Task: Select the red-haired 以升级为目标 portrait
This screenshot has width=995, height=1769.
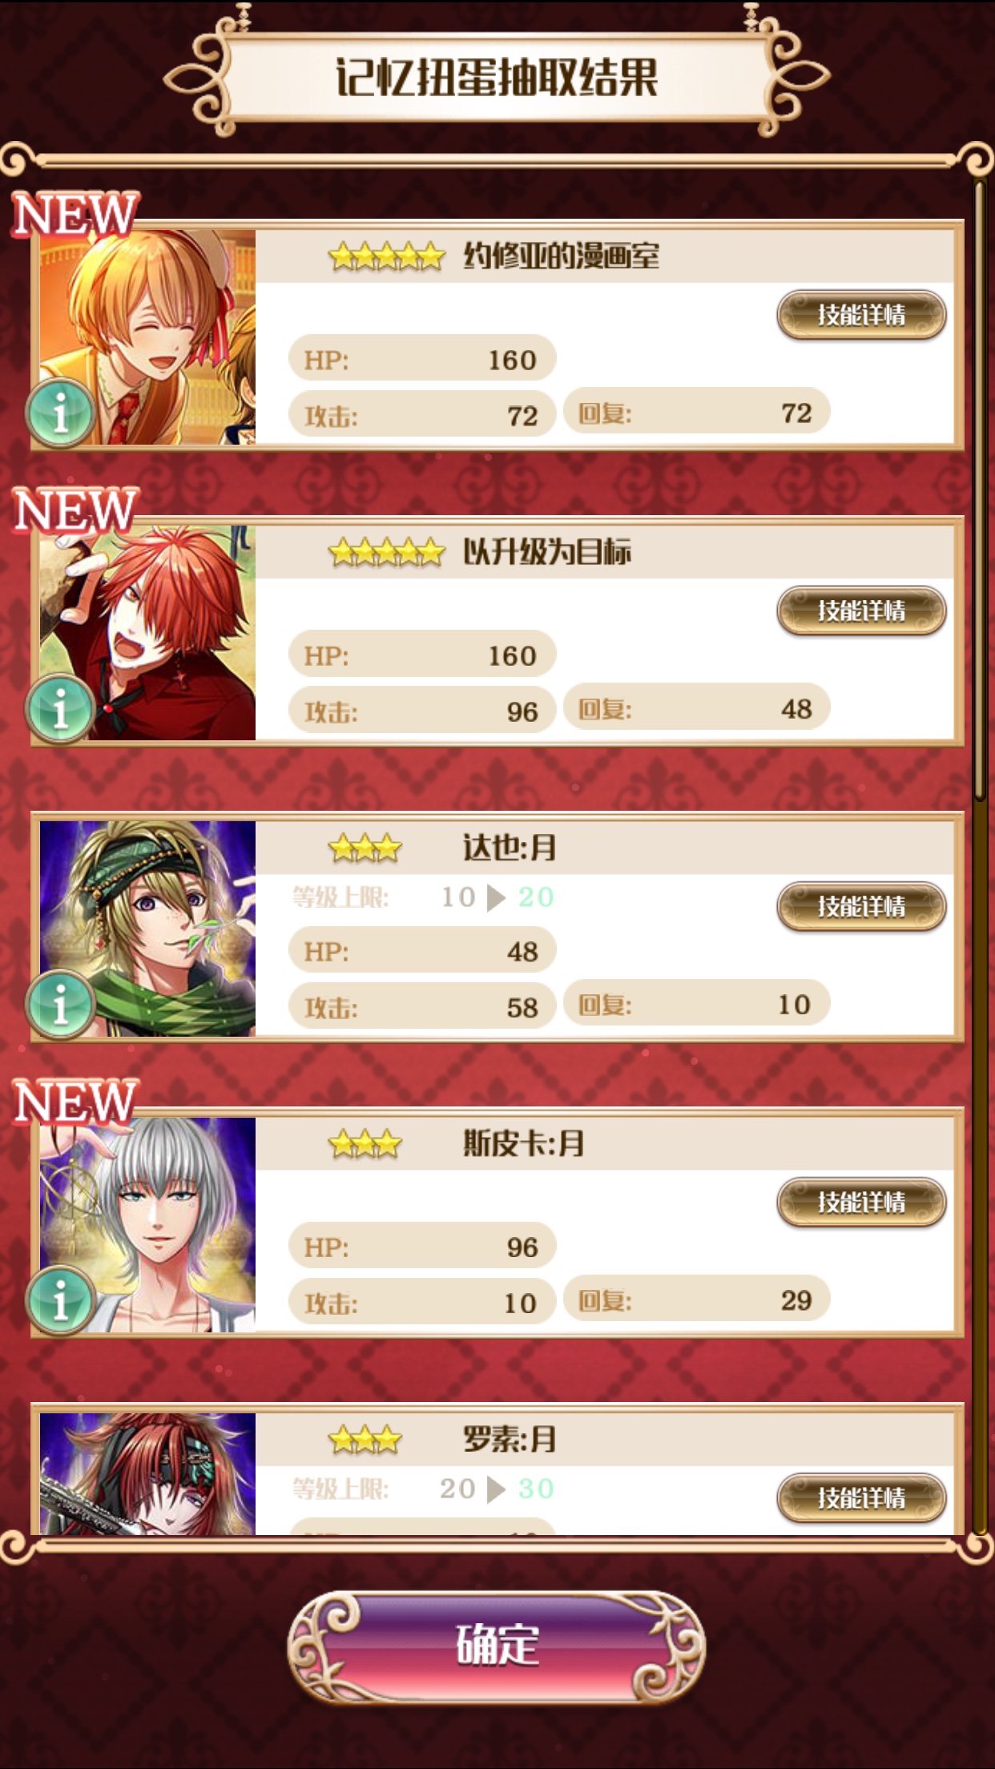Action: coord(147,633)
